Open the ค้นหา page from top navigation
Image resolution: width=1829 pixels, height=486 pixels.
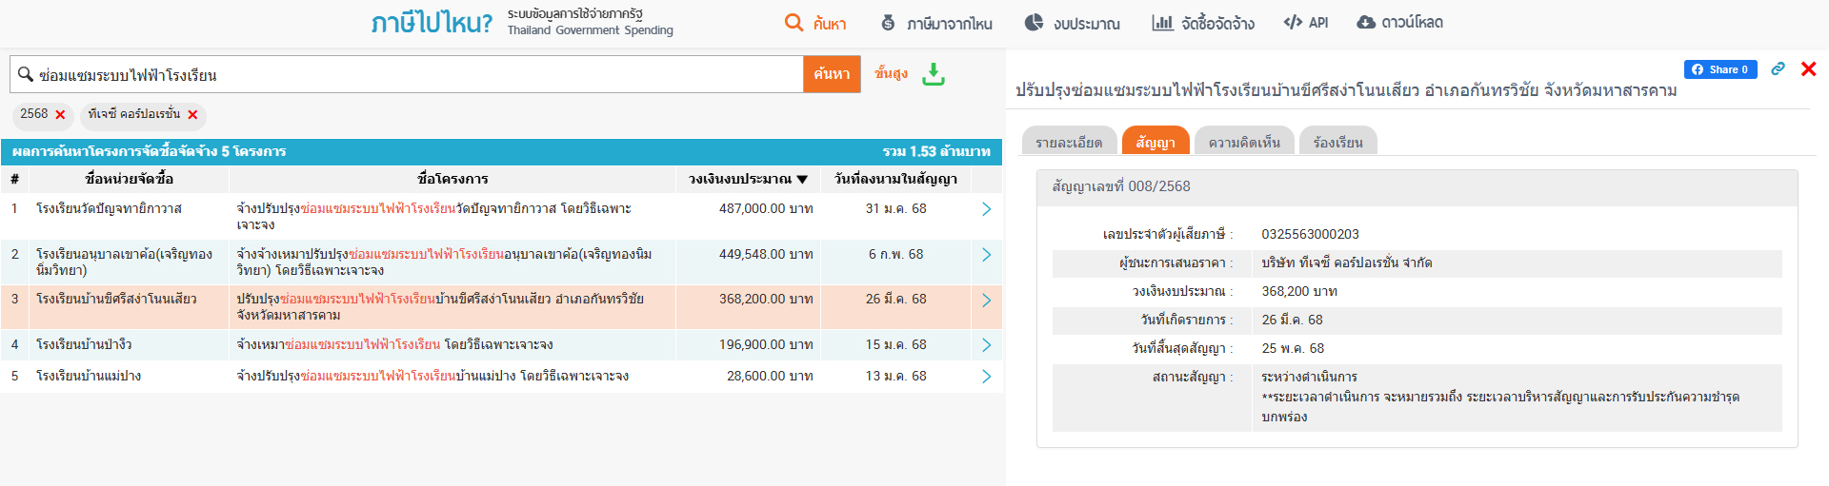815,23
